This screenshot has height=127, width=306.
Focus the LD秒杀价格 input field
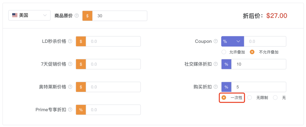pyautogui.click(x=113, y=41)
